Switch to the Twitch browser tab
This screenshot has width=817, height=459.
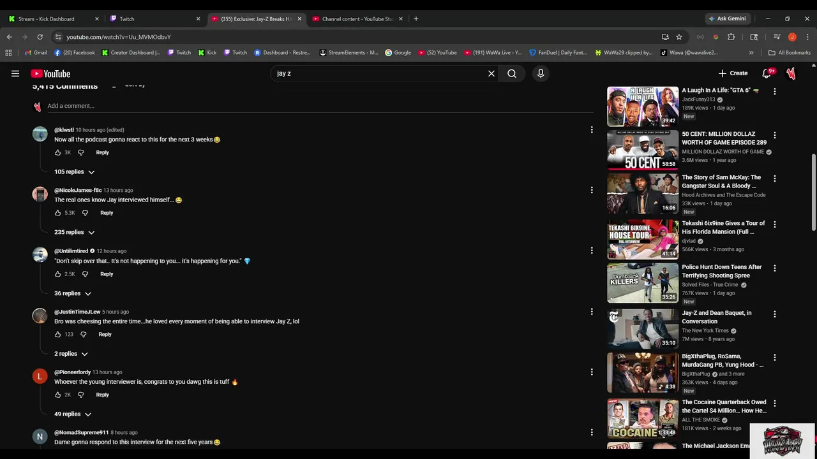pyautogui.click(x=155, y=19)
